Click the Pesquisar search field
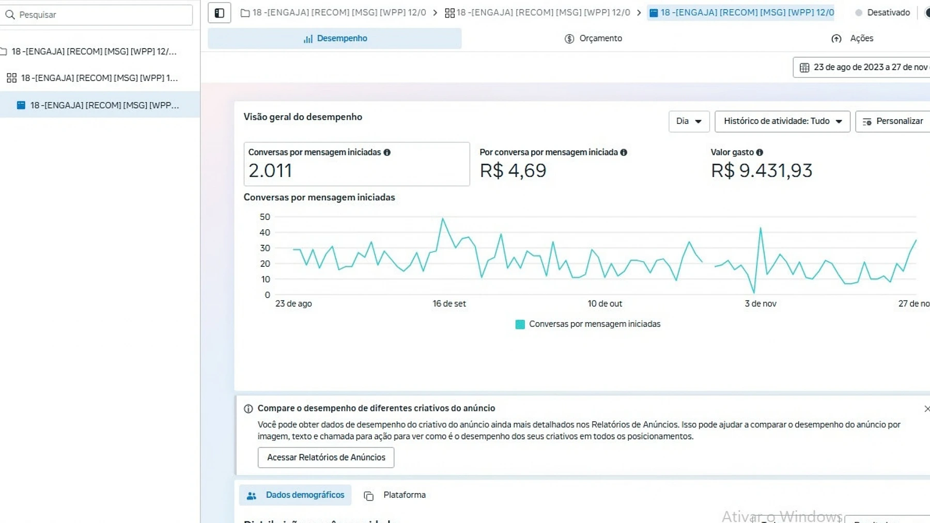Screen dimensions: 930x523 tap(97, 14)
